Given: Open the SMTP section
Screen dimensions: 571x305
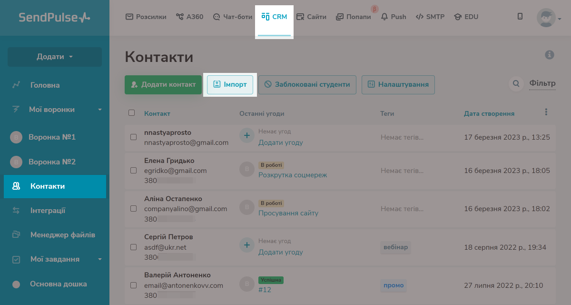Looking at the screenshot, I should tap(430, 17).
